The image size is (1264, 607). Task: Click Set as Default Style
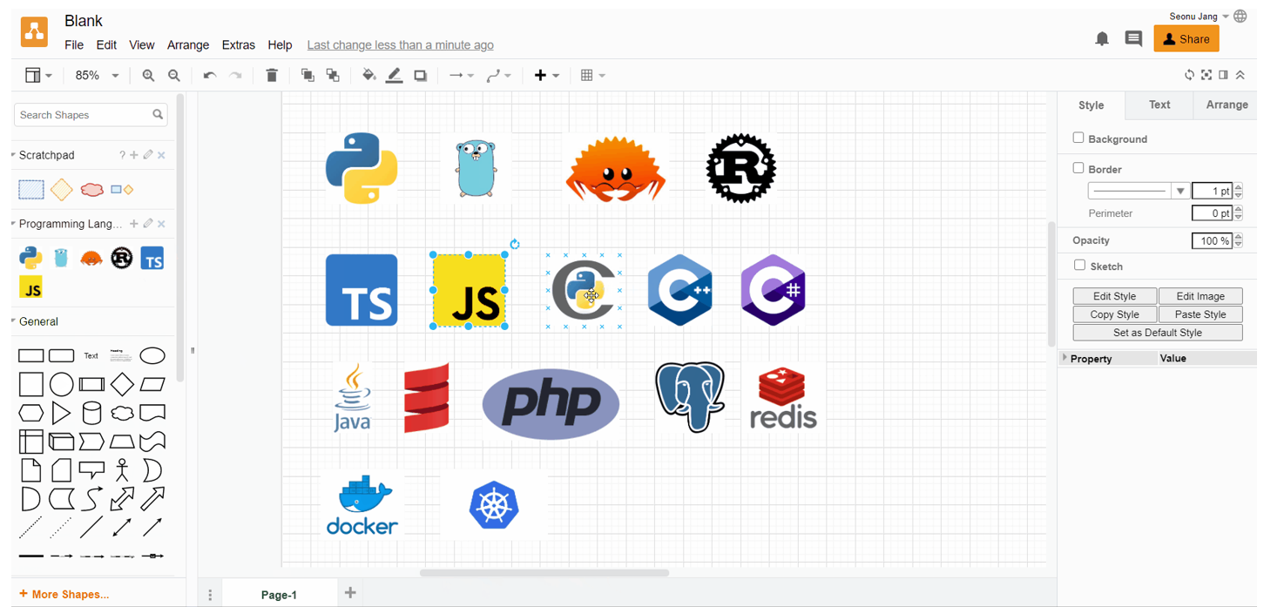[x=1158, y=333]
